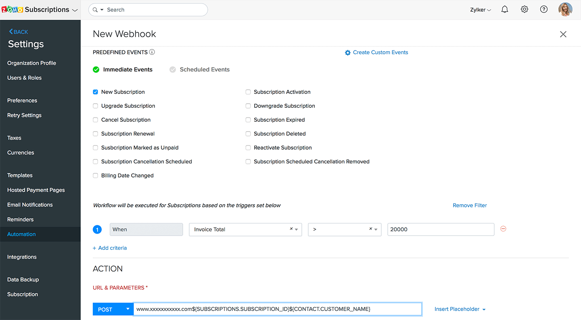Expand the POST method dropdown
581x320 pixels.
click(x=128, y=309)
